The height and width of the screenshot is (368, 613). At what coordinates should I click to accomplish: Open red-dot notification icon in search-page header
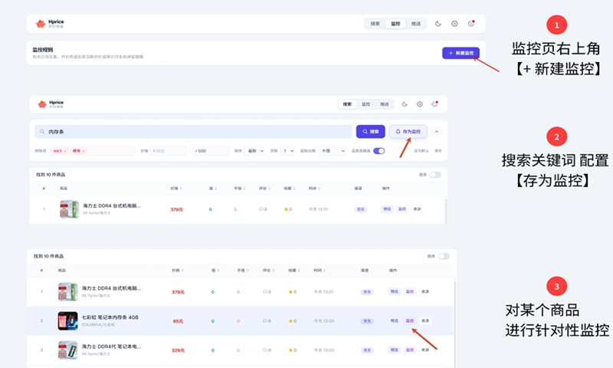click(x=434, y=103)
